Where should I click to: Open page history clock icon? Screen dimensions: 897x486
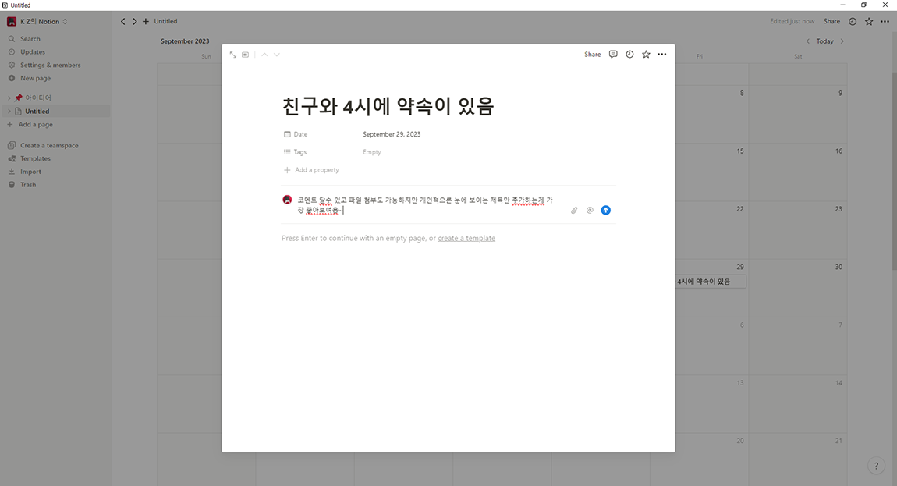tap(629, 54)
